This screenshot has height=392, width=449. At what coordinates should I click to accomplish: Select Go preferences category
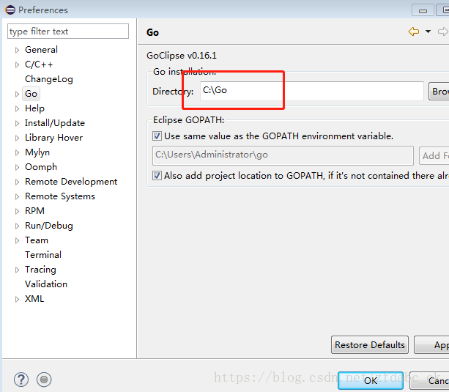click(x=31, y=94)
